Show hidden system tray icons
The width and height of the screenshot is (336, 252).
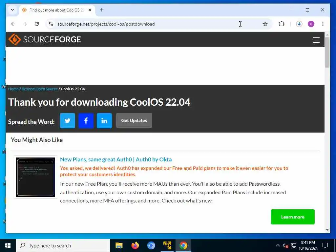[x=278, y=245]
